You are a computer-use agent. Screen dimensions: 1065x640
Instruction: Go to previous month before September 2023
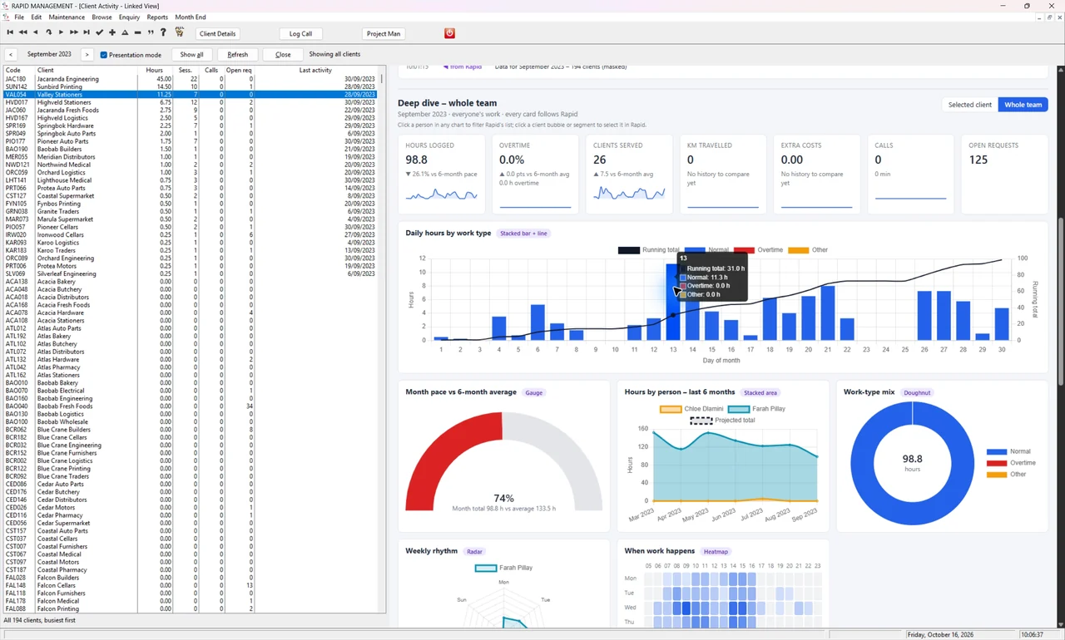(x=10, y=55)
